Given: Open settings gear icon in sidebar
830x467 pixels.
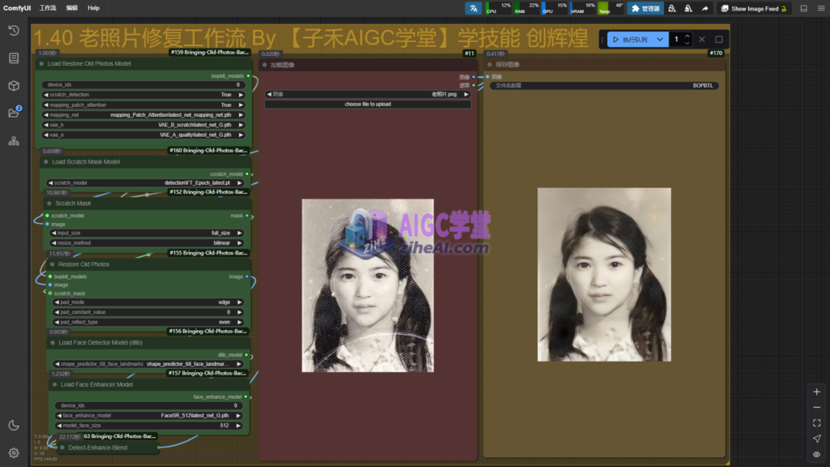Looking at the screenshot, I should click(x=14, y=452).
